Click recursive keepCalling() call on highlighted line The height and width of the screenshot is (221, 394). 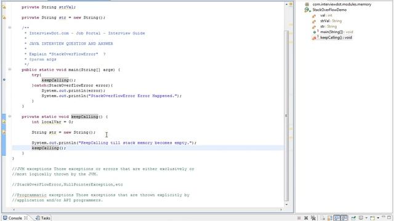(49, 148)
